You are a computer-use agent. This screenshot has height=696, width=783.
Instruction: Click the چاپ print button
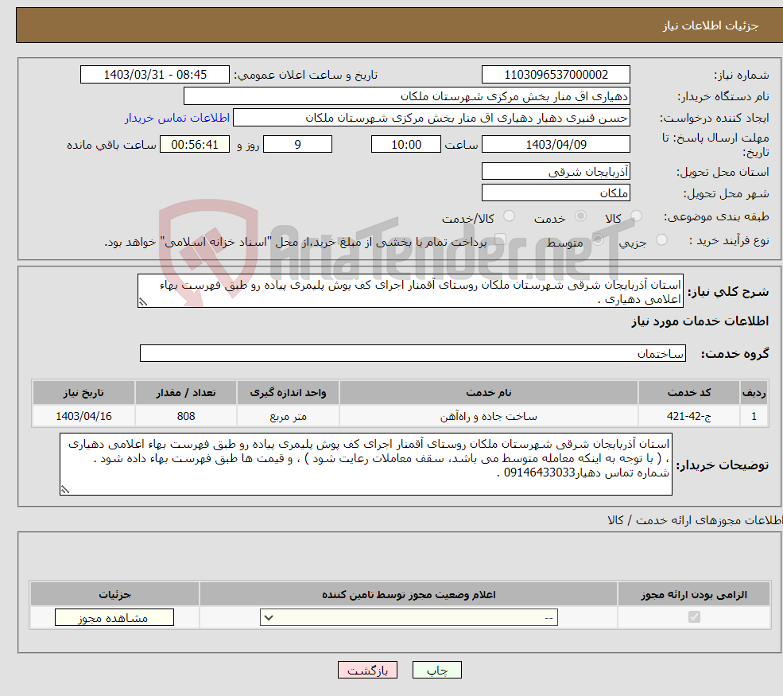coord(437,670)
